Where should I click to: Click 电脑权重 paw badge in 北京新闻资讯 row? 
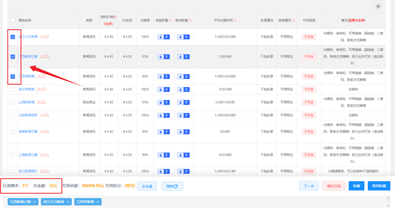(164, 115)
